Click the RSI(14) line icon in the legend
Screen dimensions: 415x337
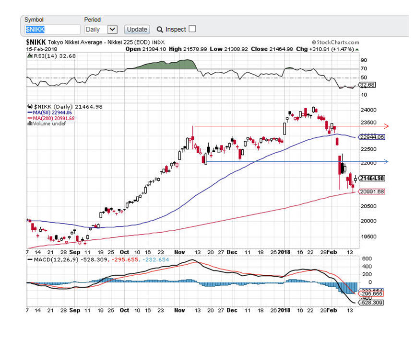(x=29, y=56)
